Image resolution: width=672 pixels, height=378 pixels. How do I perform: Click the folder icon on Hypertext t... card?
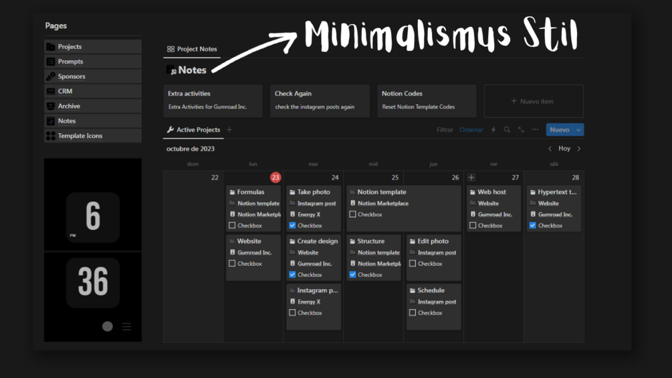click(x=533, y=193)
